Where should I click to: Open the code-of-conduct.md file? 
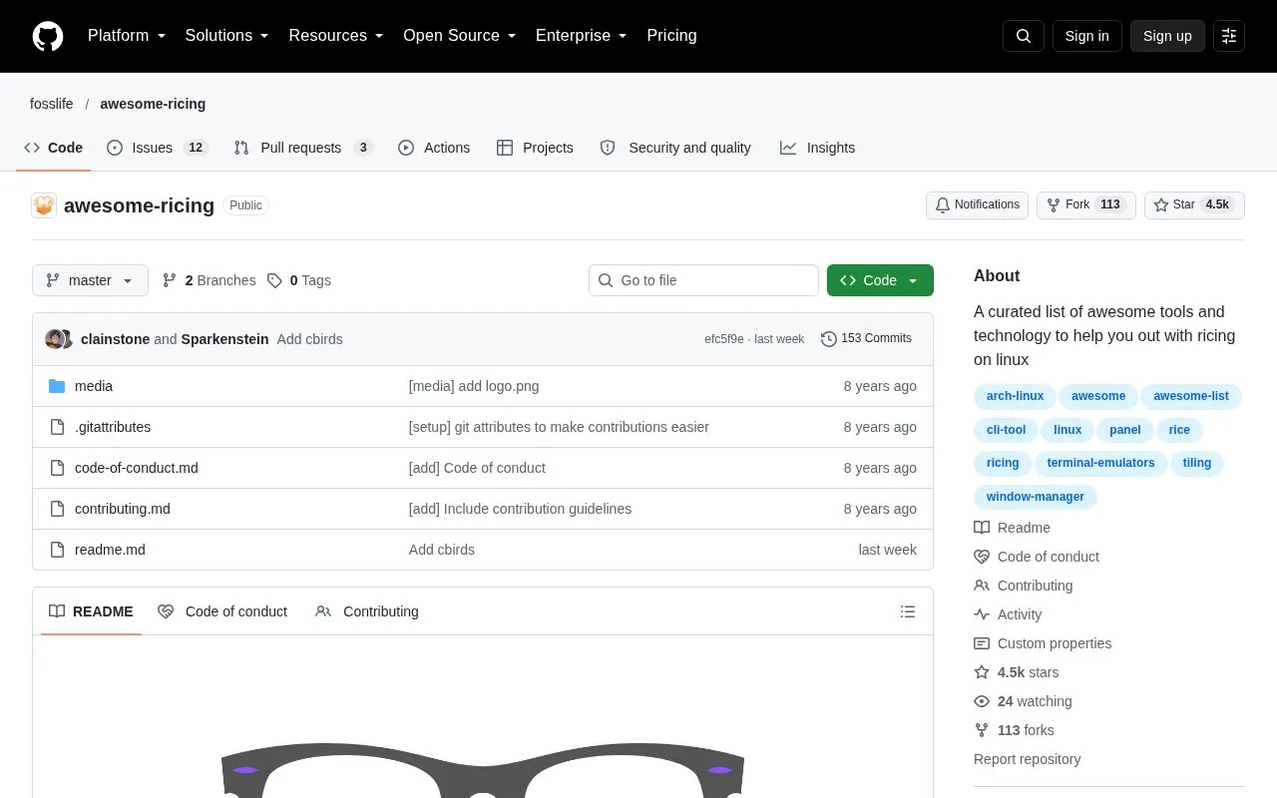[137, 468]
